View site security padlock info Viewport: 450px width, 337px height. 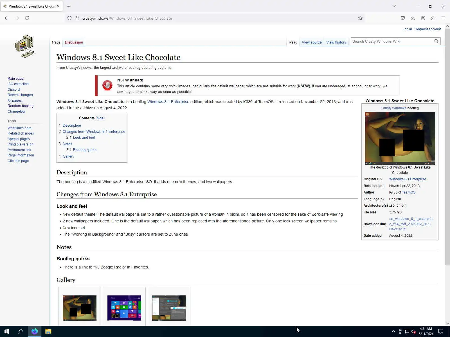tap(77, 18)
